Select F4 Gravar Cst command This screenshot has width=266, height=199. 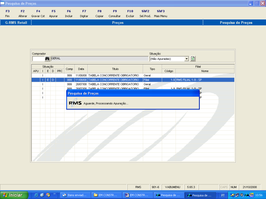click(38, 14)
